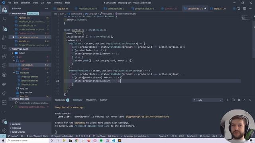Switch to products.slice.ts editor tab
Image resolution: width=255 pixels, height=143 pixels.
point(143,9)
